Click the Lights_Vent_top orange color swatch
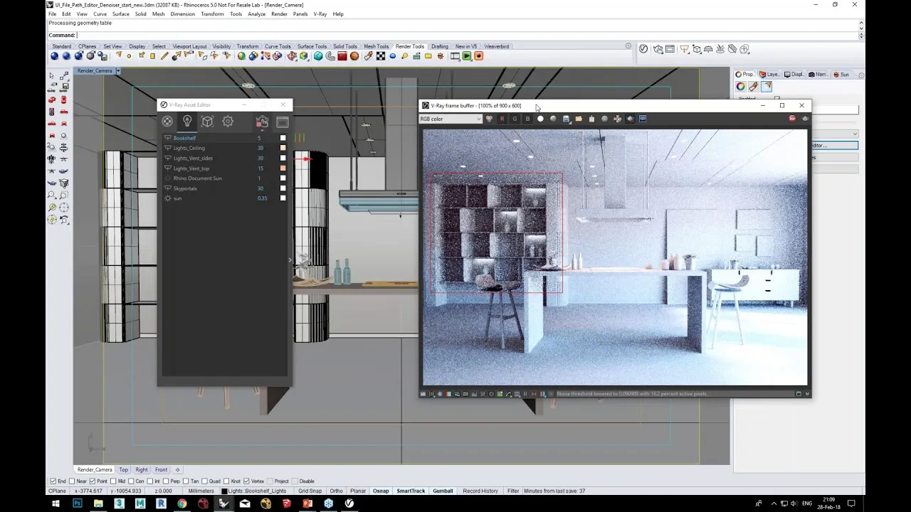This screenshot has width=911, height=512. (283, 169)
